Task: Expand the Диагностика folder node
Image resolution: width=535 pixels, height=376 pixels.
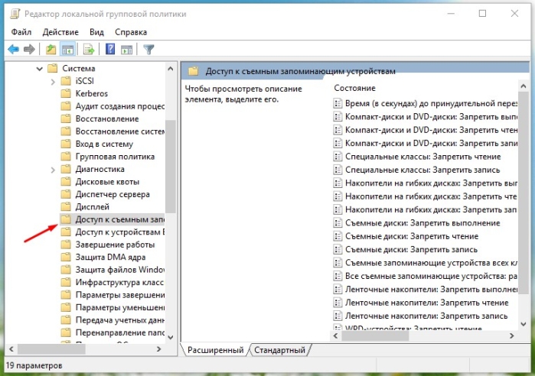Action: pyautogui.click(x=53, y=170)
